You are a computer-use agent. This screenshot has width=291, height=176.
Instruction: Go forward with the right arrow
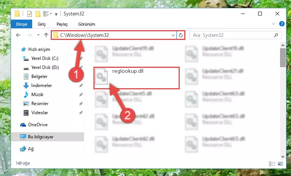pyautogui.click(x=29, y=35)
